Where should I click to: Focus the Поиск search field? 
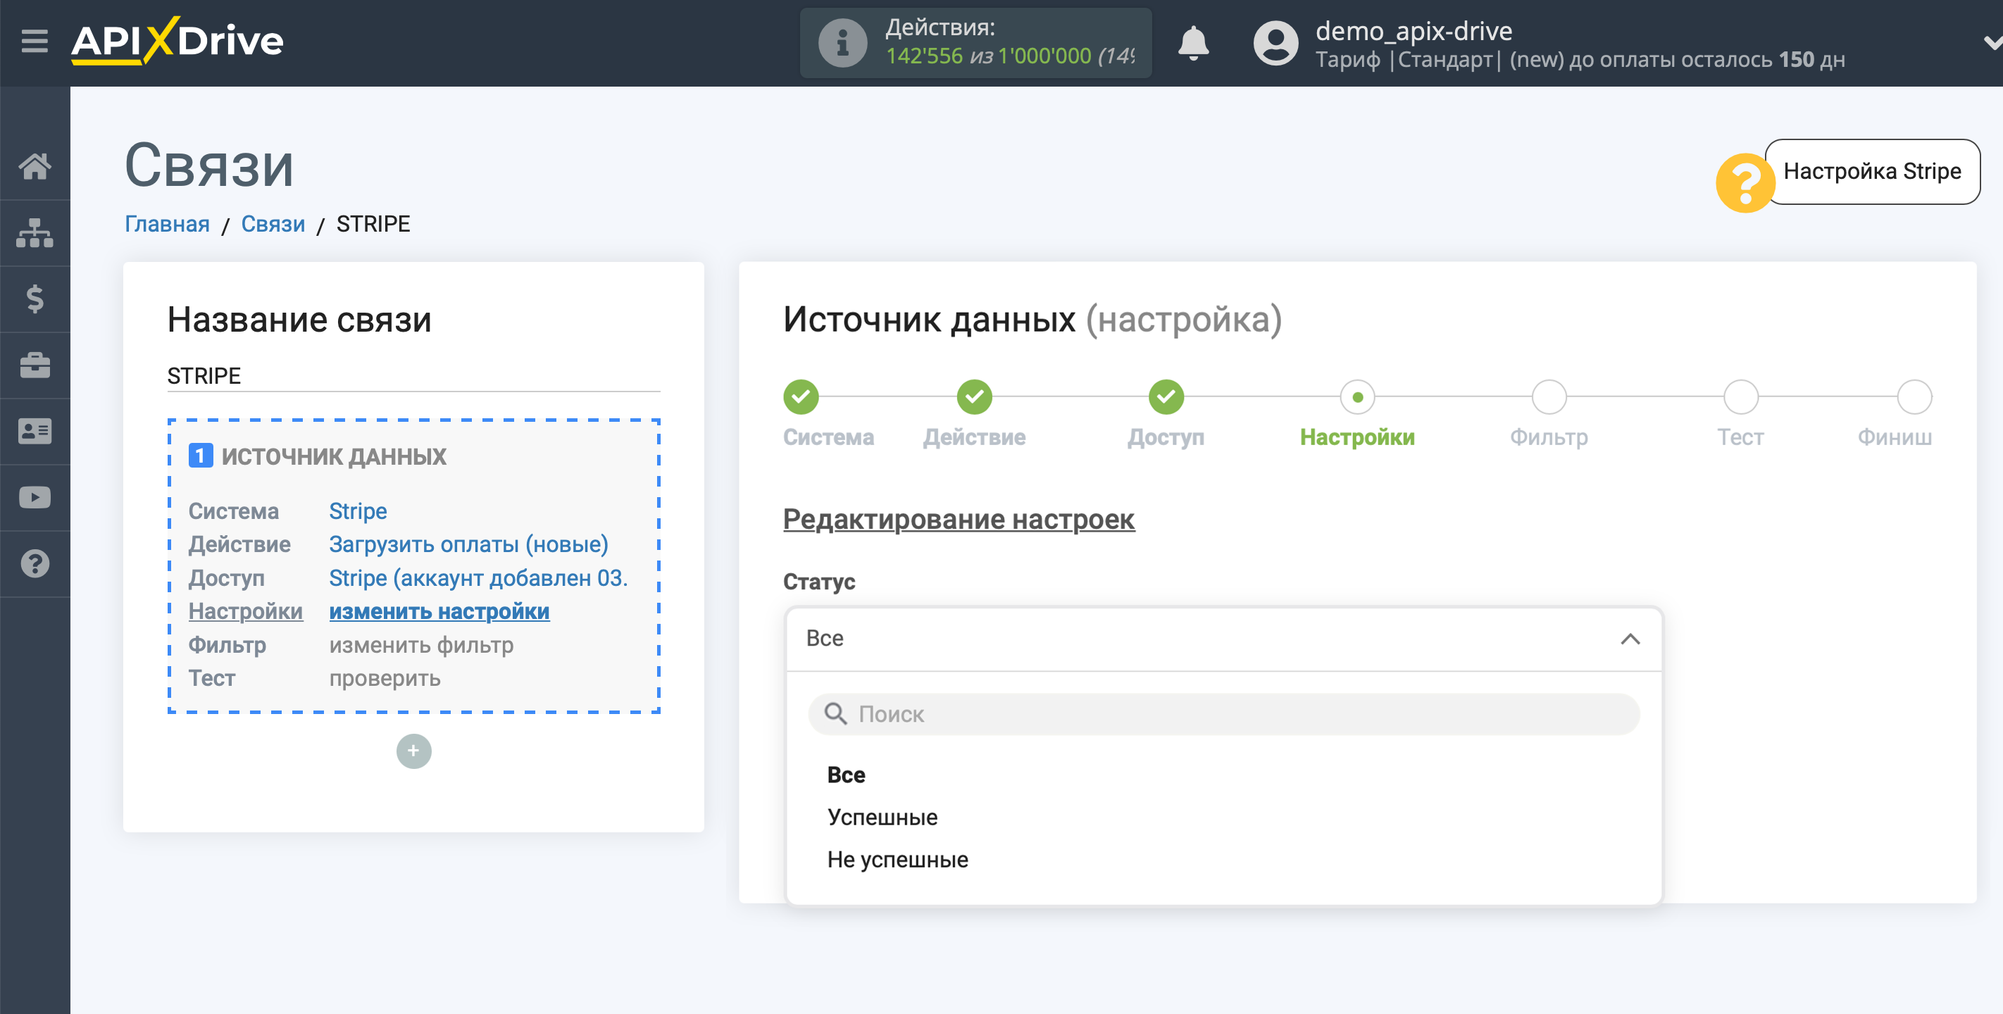pyautogui.click(x=1224, y=713)
